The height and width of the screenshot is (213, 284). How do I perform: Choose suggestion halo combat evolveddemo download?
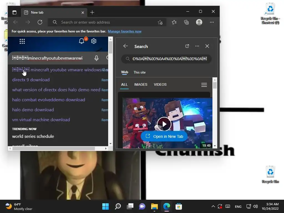49,100
